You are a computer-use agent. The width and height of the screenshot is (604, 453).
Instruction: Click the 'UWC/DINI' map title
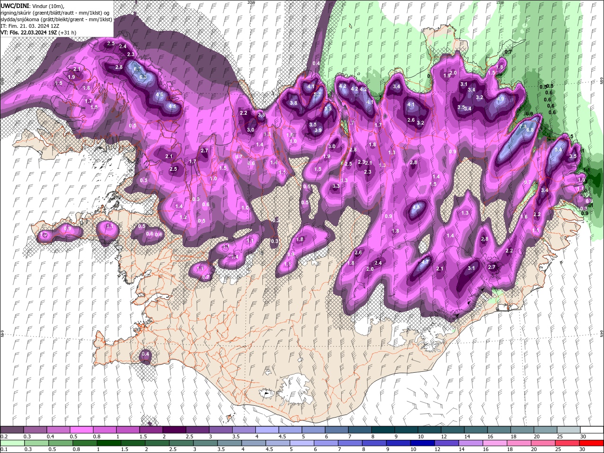pos(14,5)
